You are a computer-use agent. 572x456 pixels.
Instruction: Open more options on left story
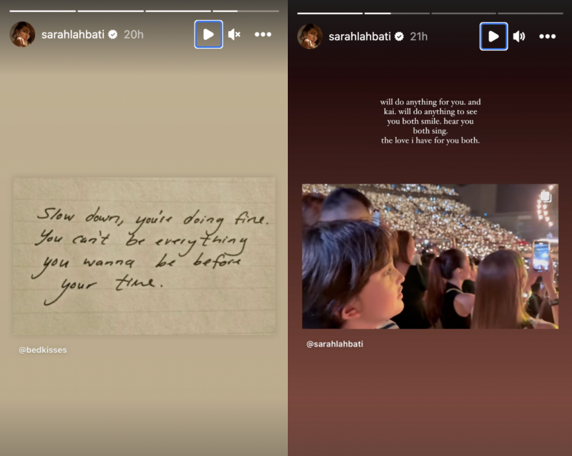pos(263,35)
